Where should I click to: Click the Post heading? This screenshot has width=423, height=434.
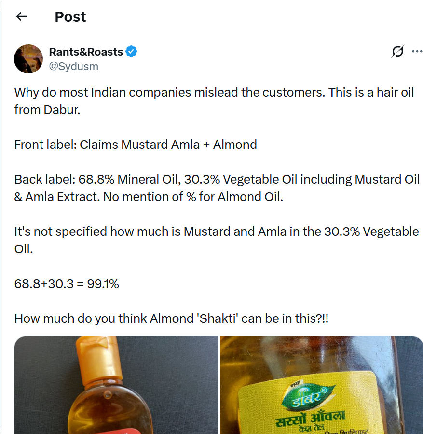tap(70, 17)
